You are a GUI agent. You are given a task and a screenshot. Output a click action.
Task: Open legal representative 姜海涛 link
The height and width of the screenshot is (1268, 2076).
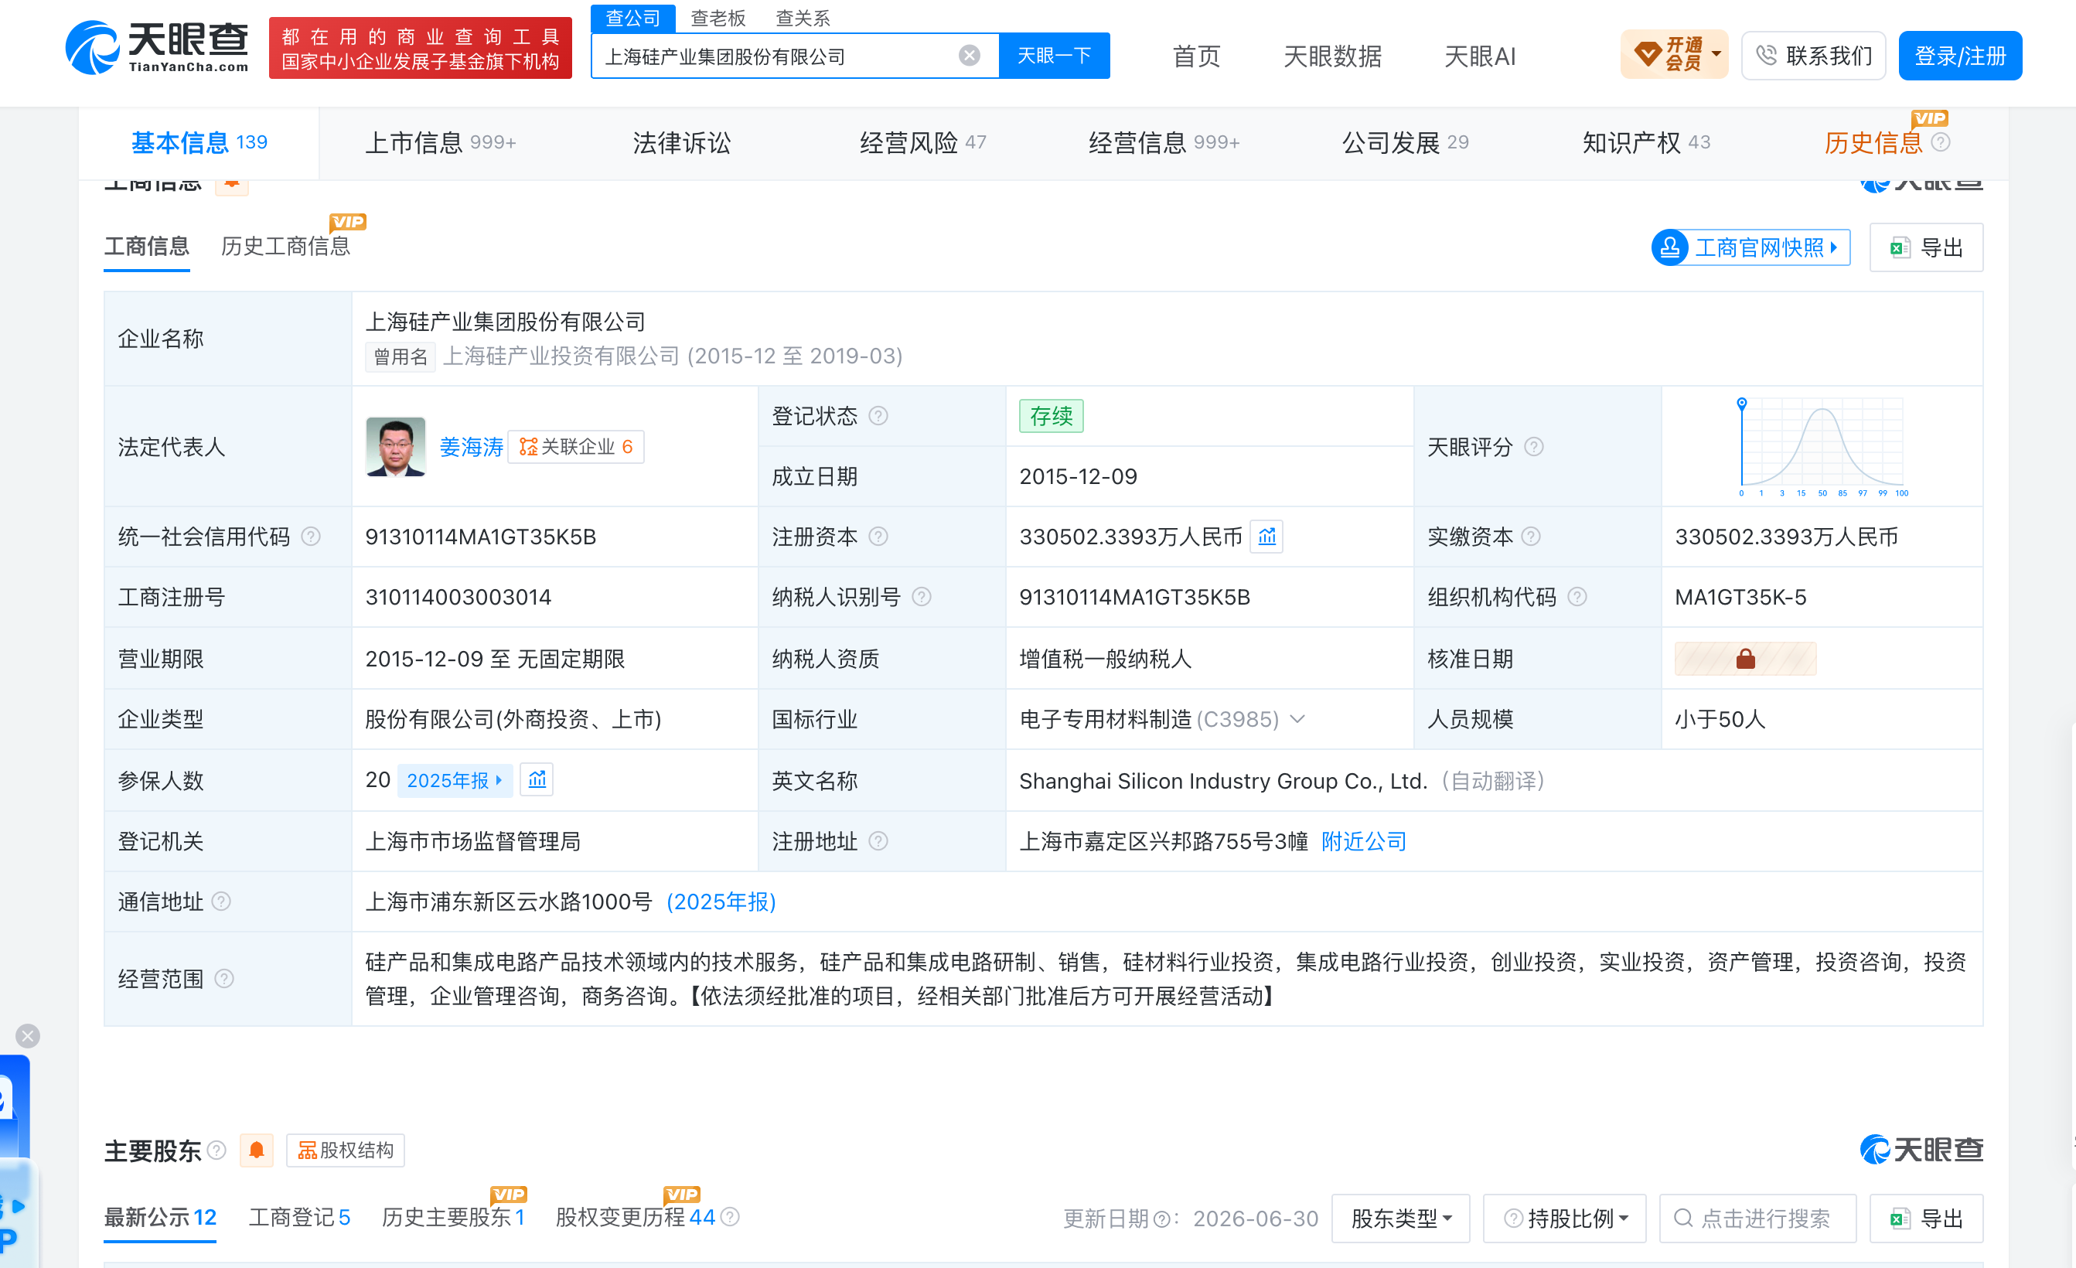coord(471,447)
